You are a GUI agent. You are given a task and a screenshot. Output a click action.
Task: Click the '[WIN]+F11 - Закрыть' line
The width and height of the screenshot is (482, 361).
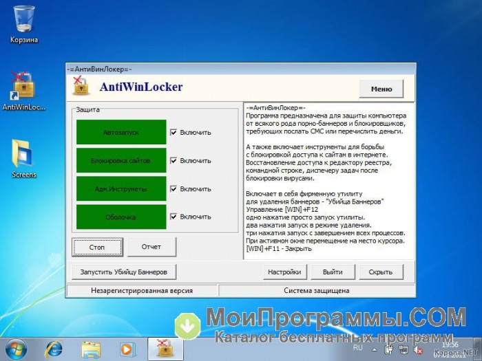coord(279,249)
